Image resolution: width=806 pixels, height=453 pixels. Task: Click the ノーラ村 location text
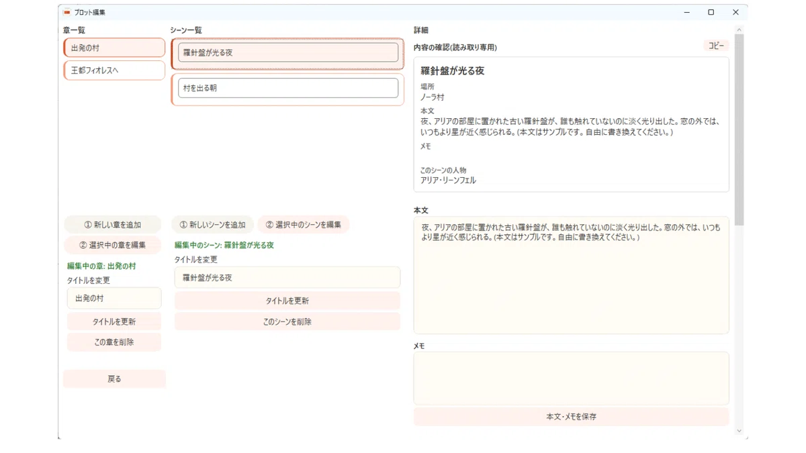[433, 97]
